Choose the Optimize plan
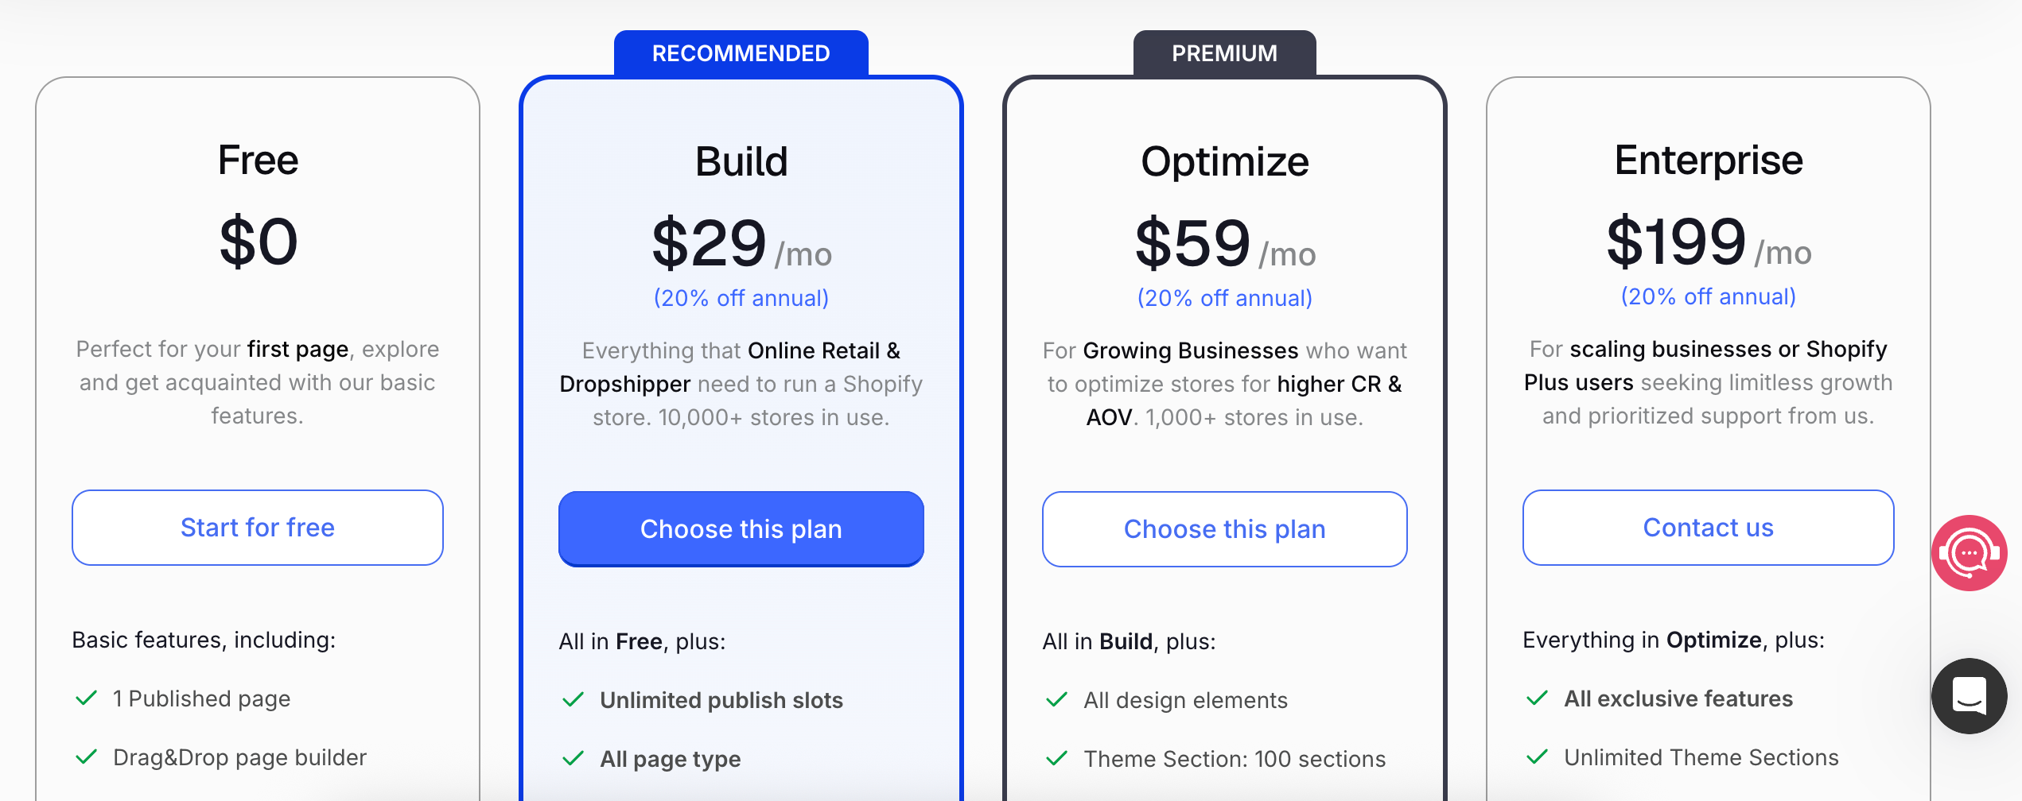This screenshot has width=2022, height=801. click(x=1225, y=529)
